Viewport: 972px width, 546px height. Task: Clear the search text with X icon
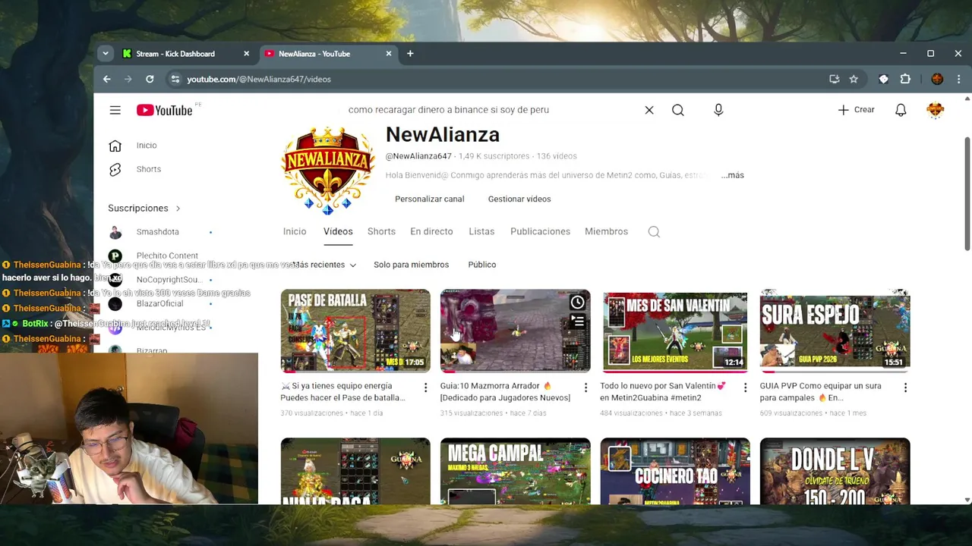pos(649,110)
